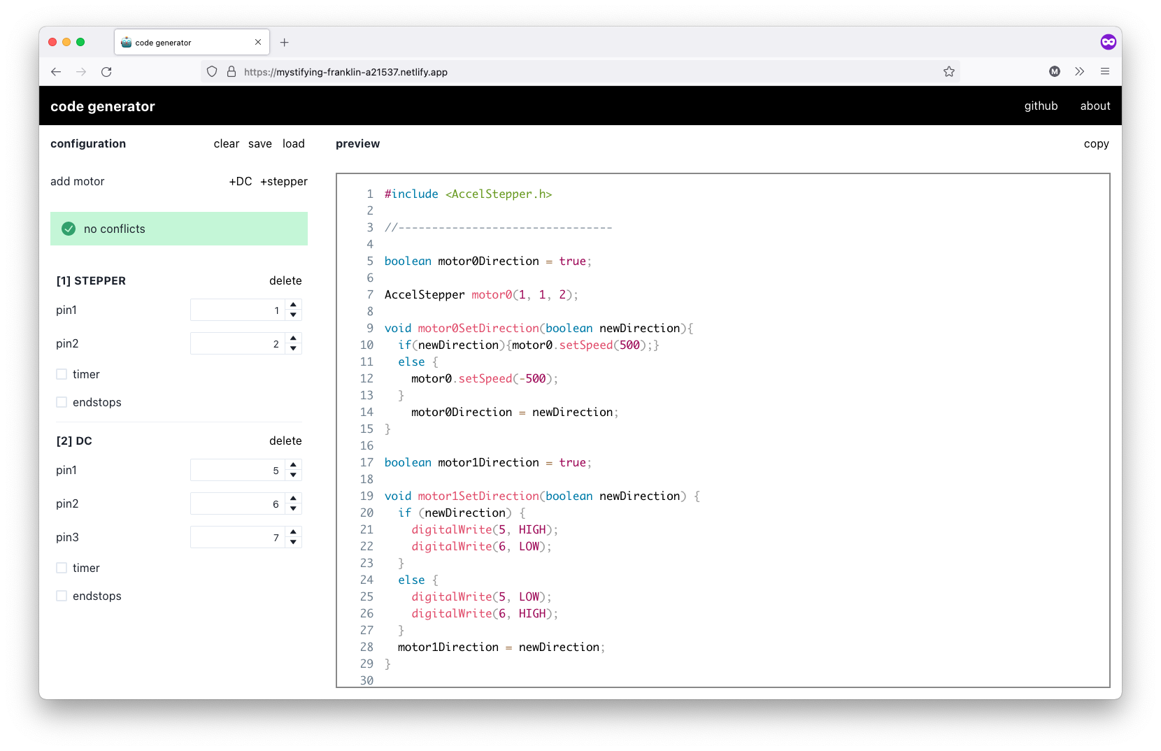Increase DC pin1 value
The image size is (1161, 751).
294,465
